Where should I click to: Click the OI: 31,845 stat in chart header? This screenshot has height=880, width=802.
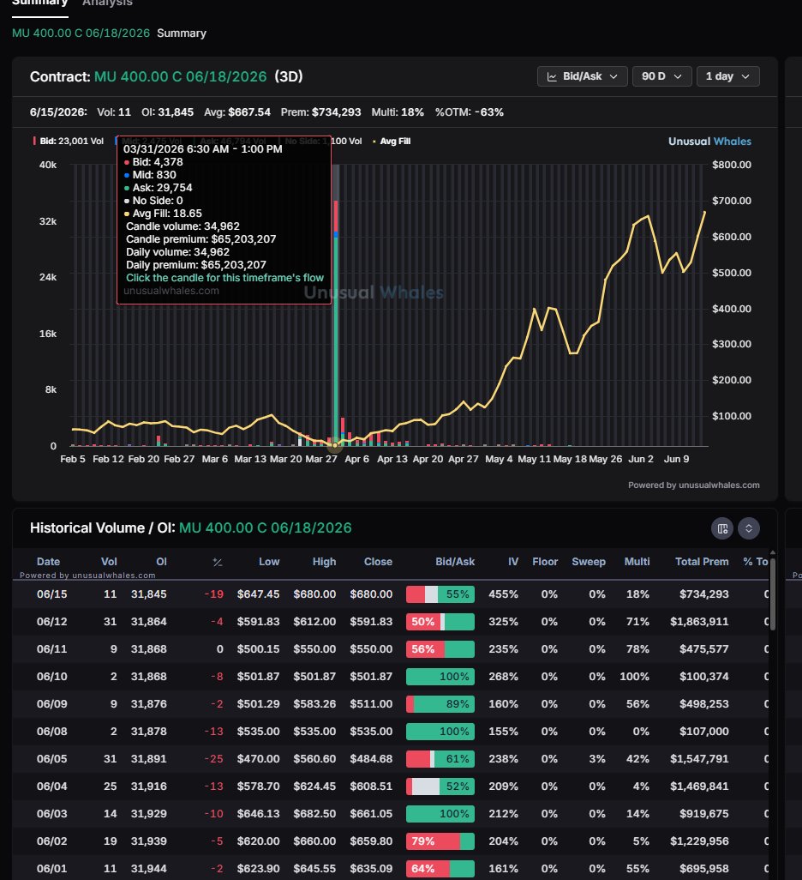tap(167, 112)
